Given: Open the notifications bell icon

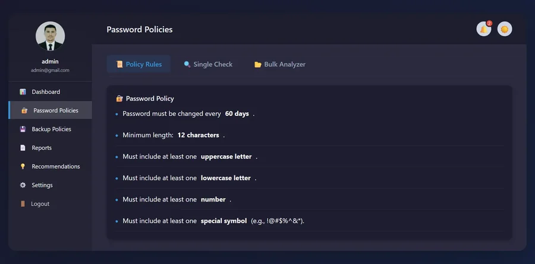Looking at the screenshot, I should pyautogui.click(x=483, y=29).
